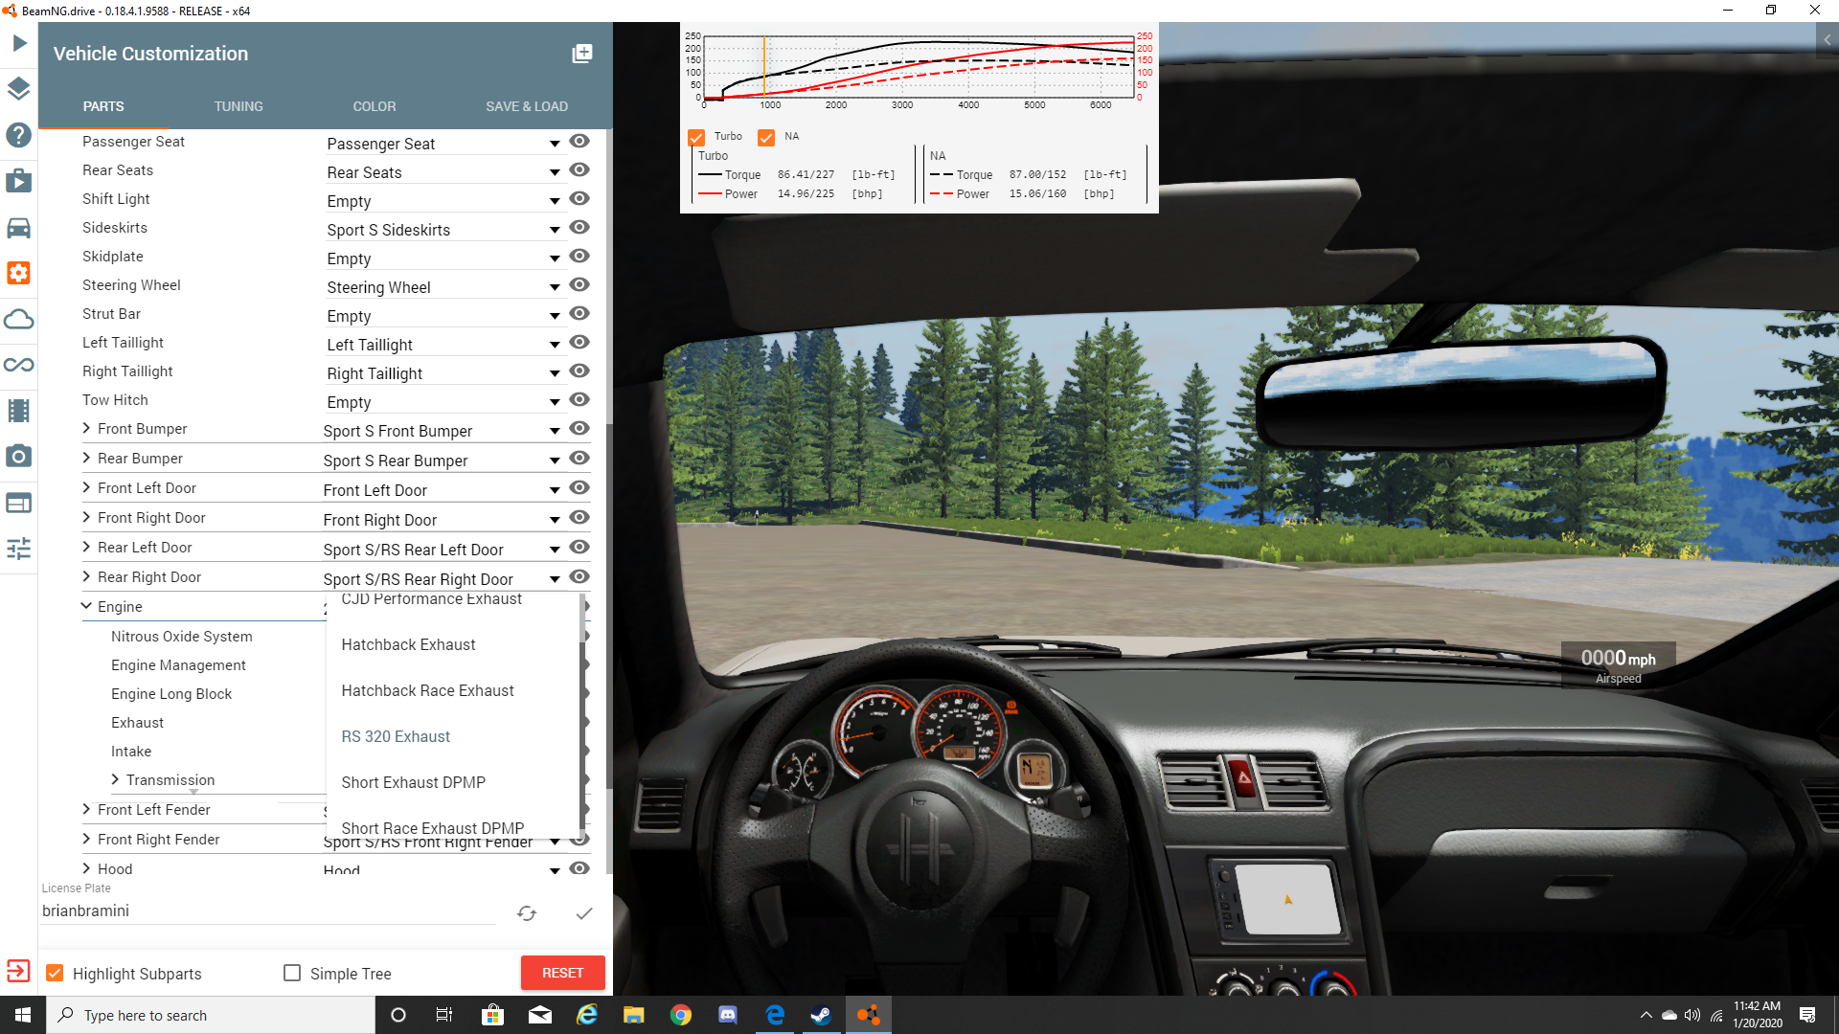Viewport: 1839px width, 1034px height.
Task: Open the layers icon in the sidebar
Action: 19,89
